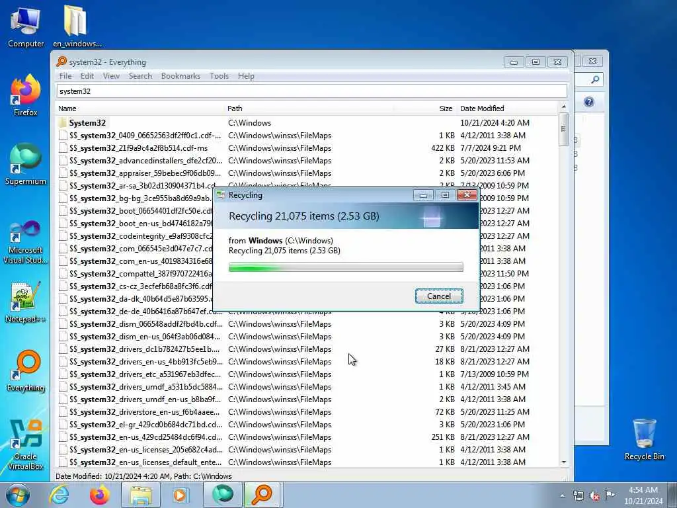Select the $$_system32_en-us_licenses_205e682c4ad file
Viewport: 677px width, 508px height.
(x=307, y=449)
